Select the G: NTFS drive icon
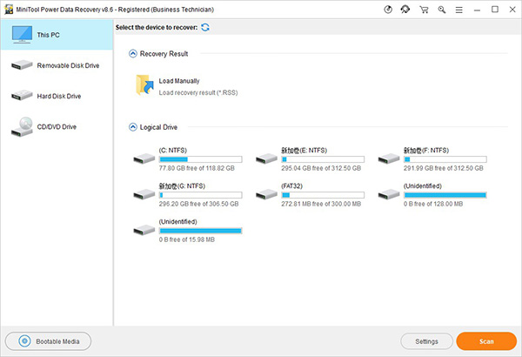The height and width of the screenshot is (357, 522). [144, 194]
